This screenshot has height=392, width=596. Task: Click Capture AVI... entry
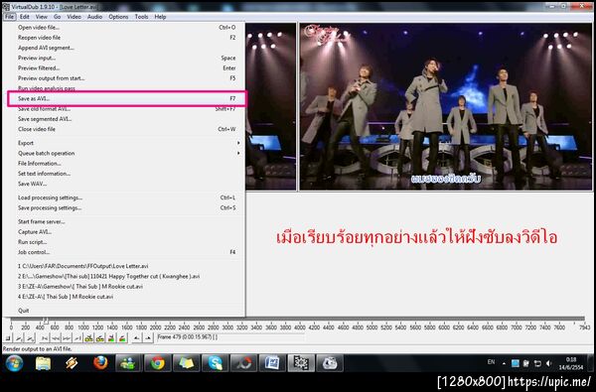[x=126, y=231]
